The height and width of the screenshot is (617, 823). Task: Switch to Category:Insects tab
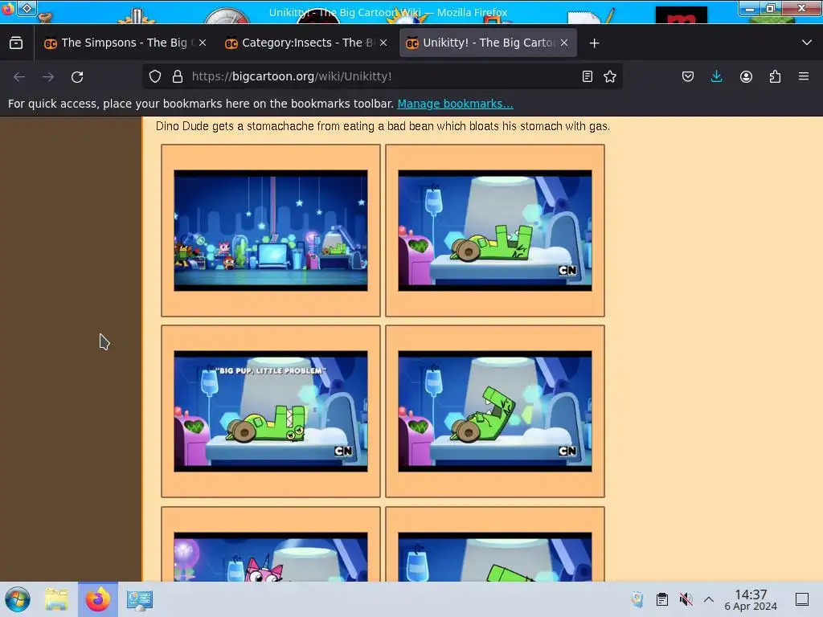[306, 43]
